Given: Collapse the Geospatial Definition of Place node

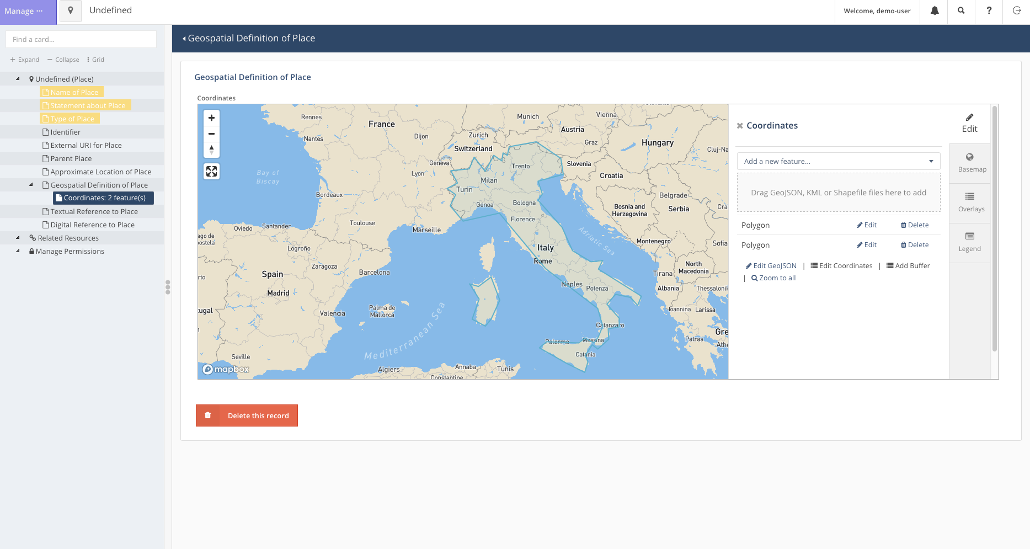Looking at the screenshot, I should tap(31, 185).
